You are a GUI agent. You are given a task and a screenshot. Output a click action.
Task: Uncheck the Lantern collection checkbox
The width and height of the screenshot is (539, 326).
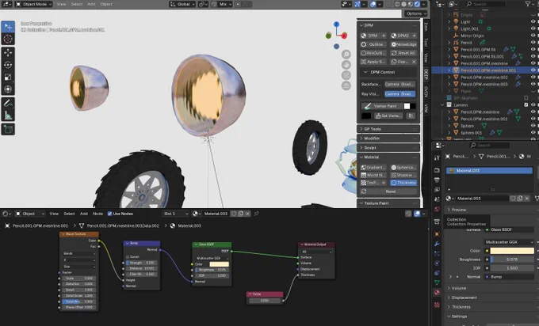(526, 104)
